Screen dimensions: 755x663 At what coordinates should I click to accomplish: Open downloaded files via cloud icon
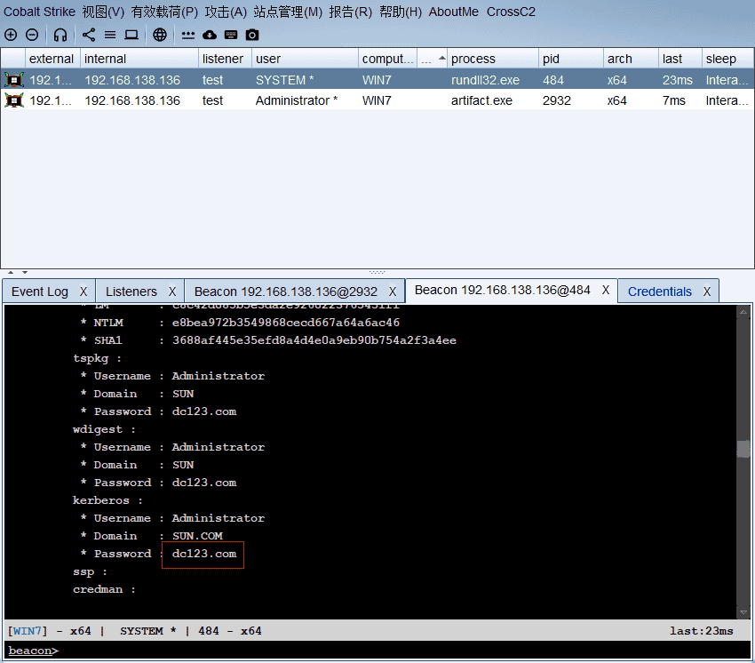click(210, 35)
